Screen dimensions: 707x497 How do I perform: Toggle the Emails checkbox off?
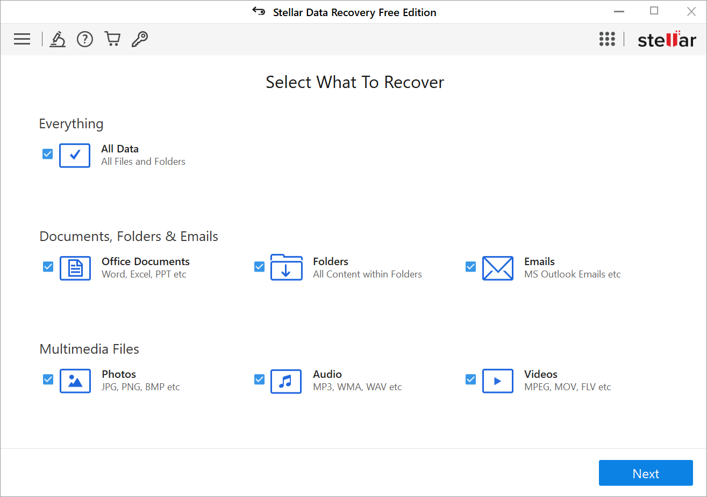tap(470, 267)
